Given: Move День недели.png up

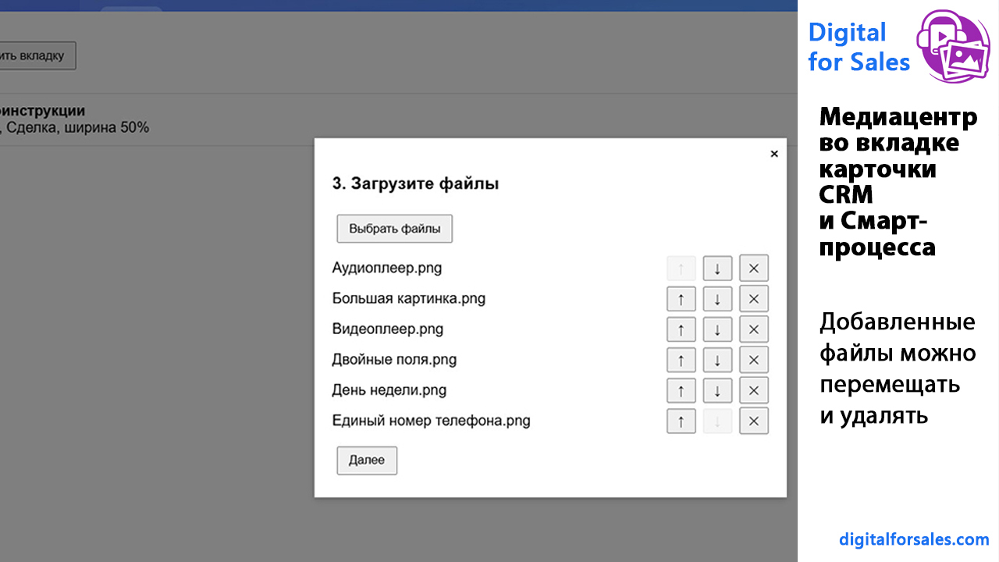Looking at the screenshot, I should (681, 389).
